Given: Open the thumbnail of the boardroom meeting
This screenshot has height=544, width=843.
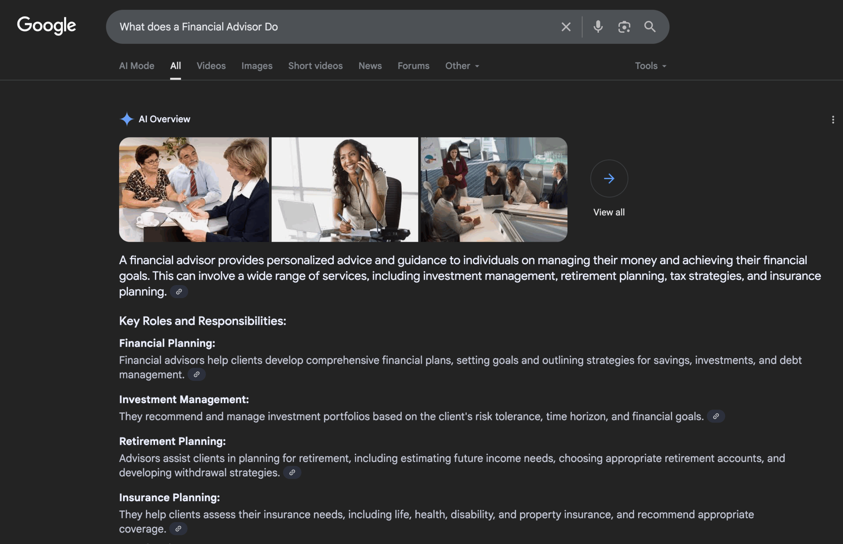Looking at the screenshot, I should 494,190.
